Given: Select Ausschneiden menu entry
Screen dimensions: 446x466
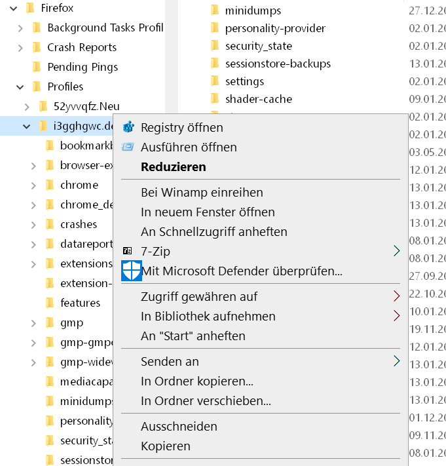Looking at the screenshot, I should 179,426.
